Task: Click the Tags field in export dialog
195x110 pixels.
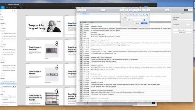Action: (x=137, y=17)
